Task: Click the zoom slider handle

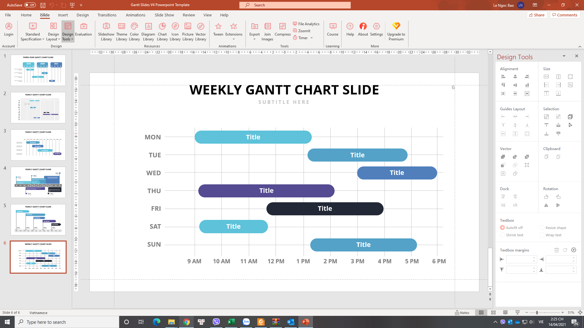Action: pos(537,313)
